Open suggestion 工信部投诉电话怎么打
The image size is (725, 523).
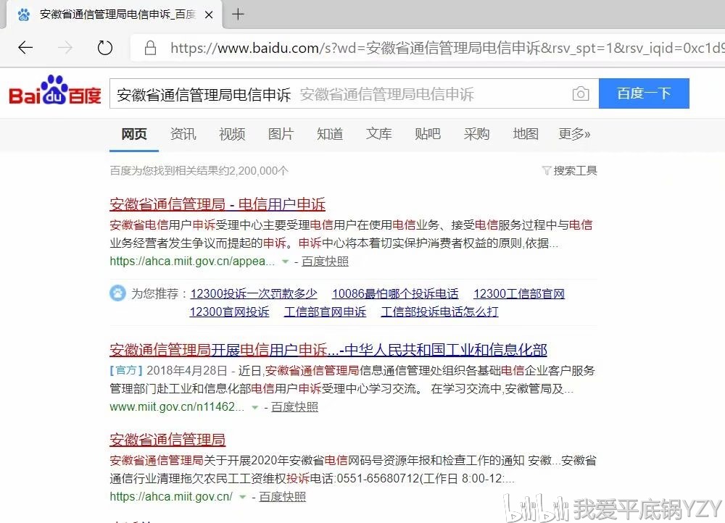[x=440, y=312]
